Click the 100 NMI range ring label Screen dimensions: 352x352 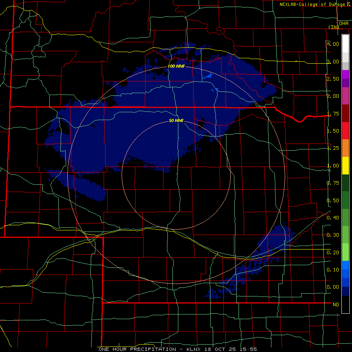(176, 66)
